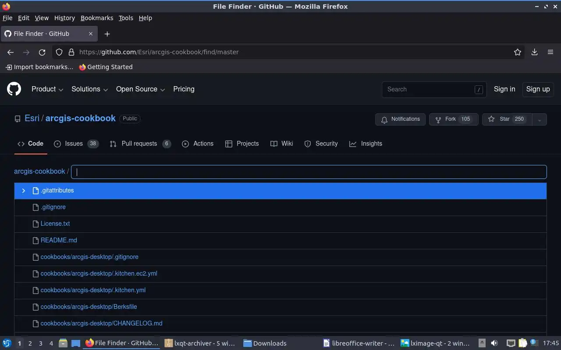Click the arcgis-cookbook breadcrumb link

(x=39, y=171)
